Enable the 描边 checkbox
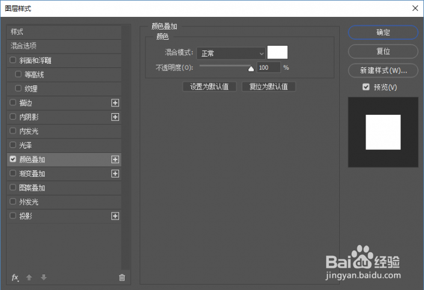The image size is (424, 290). point(13,102)
